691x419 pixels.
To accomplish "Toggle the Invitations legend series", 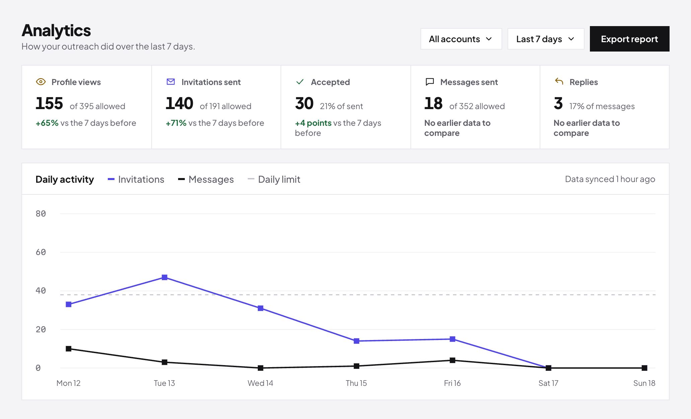I will coord(136,179).
